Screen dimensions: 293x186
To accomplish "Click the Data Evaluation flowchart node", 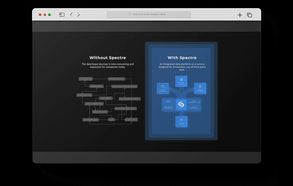I will 84,95.
